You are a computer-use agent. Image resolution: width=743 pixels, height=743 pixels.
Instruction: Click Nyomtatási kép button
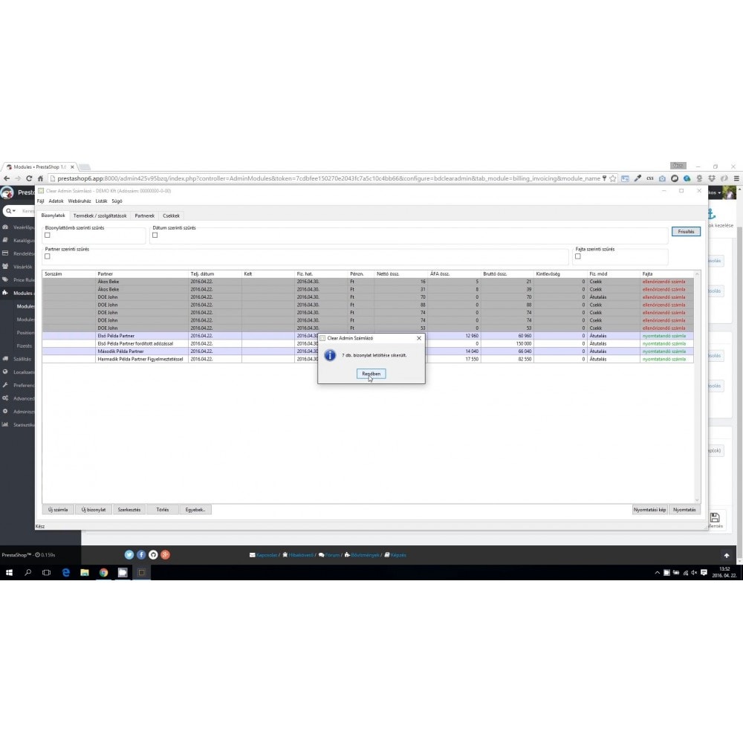click(x=649, y=510)
